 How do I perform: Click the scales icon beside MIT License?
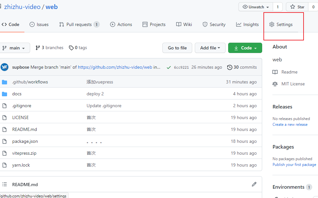[x=275, y=84]
